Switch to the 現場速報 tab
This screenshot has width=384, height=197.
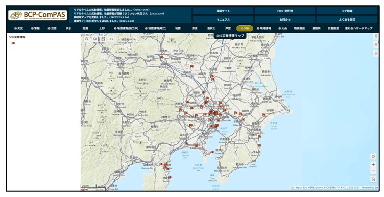[x=264, y=28]
